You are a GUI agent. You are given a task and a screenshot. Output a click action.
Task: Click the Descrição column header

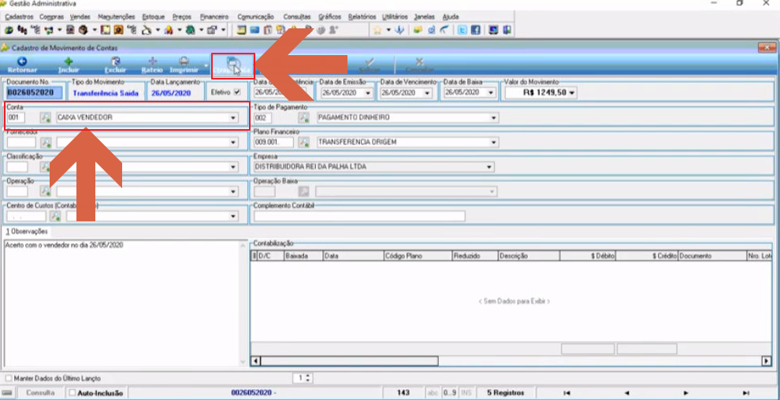(x=529, y=256)
